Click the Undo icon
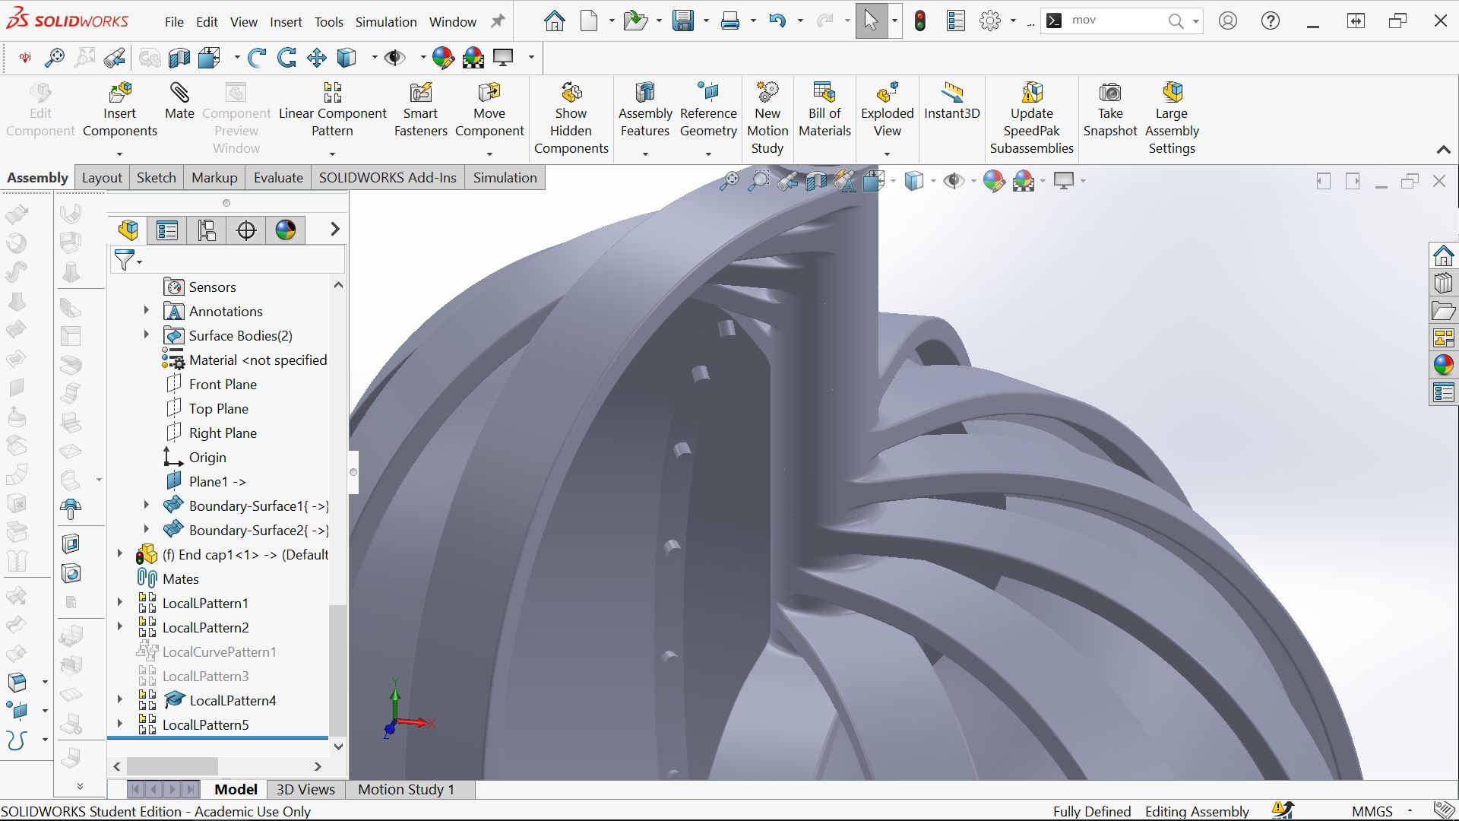 tap(777, 21)
